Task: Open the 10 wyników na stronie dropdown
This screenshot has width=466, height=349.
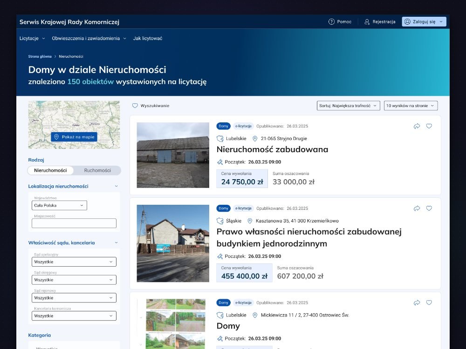Action: pyautogui.click(x=411, y=106)
